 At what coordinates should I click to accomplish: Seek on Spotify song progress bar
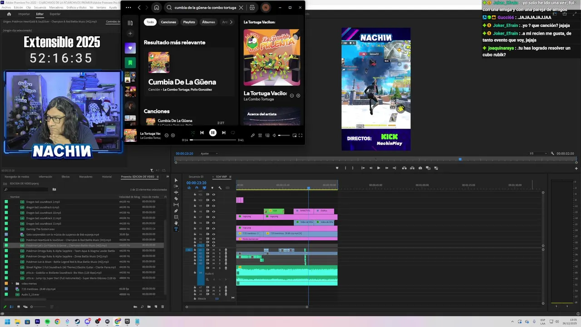[213, 140]
